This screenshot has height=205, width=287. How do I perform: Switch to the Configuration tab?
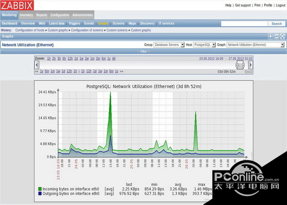point(60,15)
